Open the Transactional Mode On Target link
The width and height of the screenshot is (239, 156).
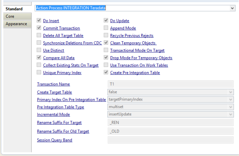(x=137, y=50)
